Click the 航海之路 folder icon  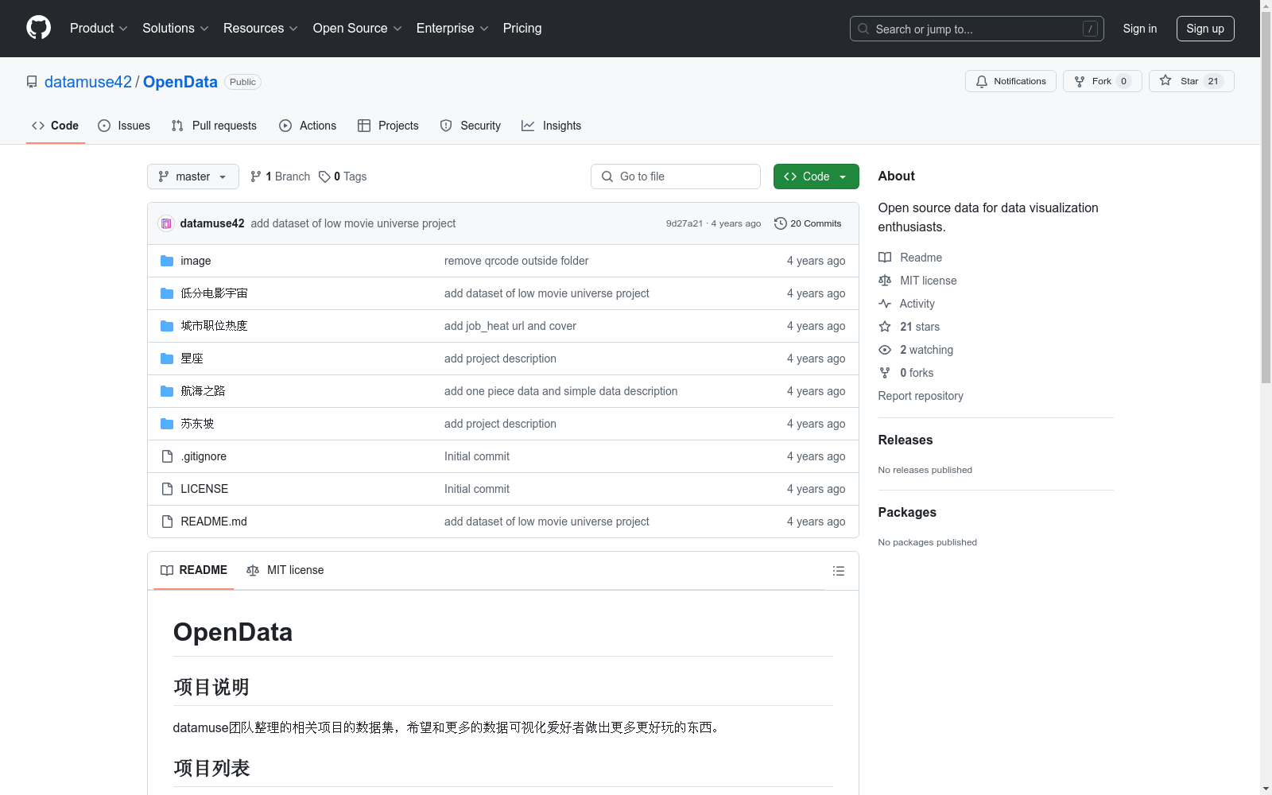click(x=167, y=391)
